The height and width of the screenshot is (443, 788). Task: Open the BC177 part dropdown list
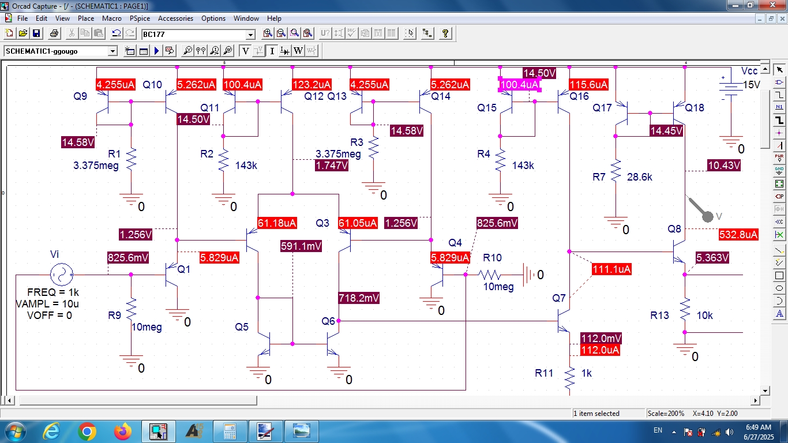click(250, 35)
